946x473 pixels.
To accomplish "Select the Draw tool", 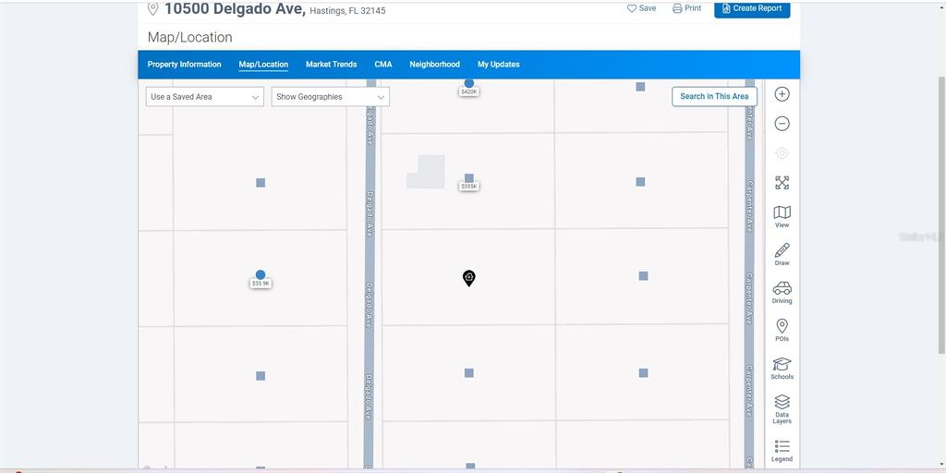I will click(x=782, y=254).
